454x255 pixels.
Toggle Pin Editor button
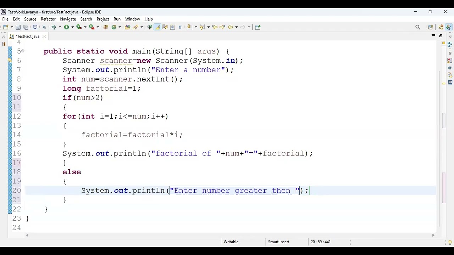pyautogui.click(x=258, y=27)
